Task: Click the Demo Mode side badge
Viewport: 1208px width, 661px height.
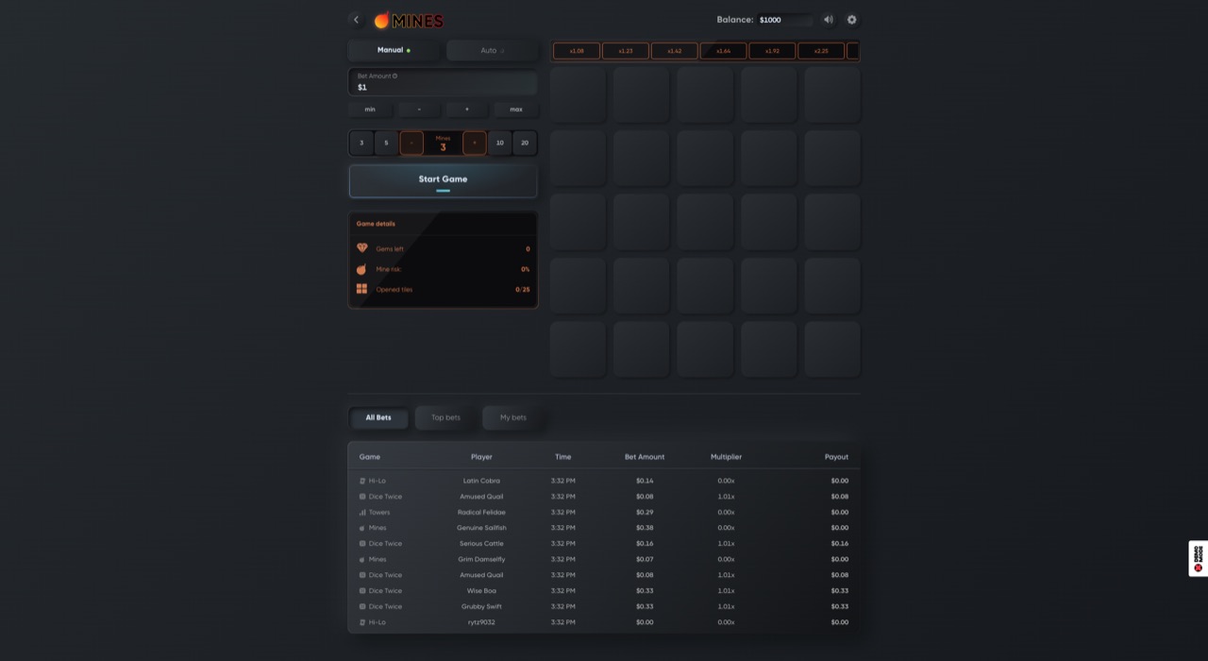Action: [1198, 558]
